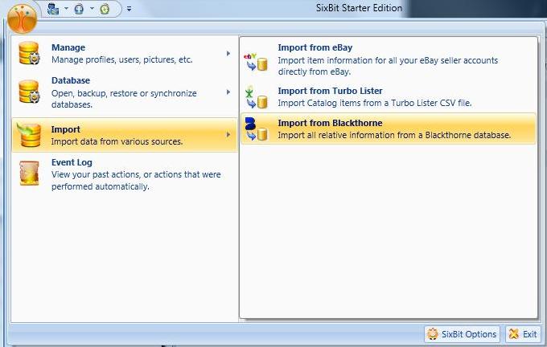
Task: Click the Blackthorne import icon
Action: tap(257, 129)
